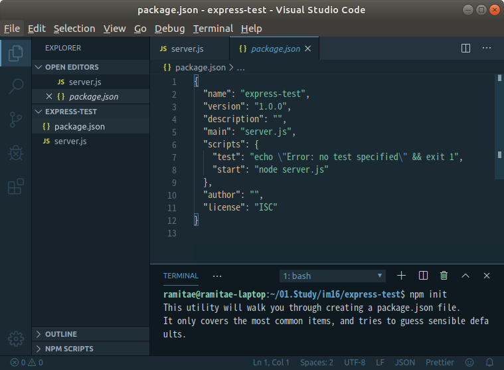
Task: Change UTF-8 encoding in status bar
Action: click(x=355, y=363)
